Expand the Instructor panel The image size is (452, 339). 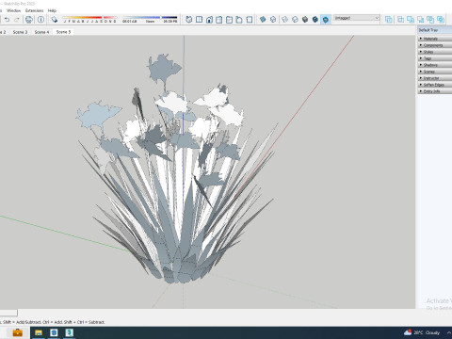click(x=435, y=78)
